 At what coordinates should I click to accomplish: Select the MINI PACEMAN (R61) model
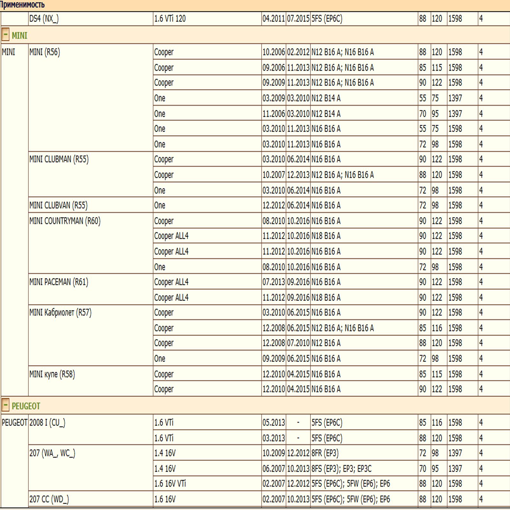59,282
